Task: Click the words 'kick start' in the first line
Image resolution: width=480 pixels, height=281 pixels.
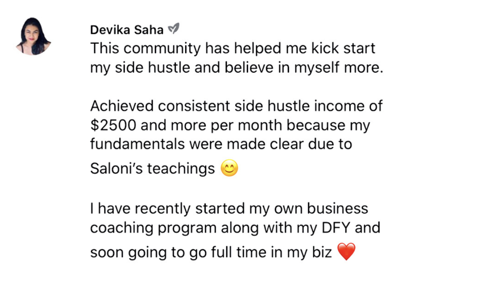Action: coord(343,48)
